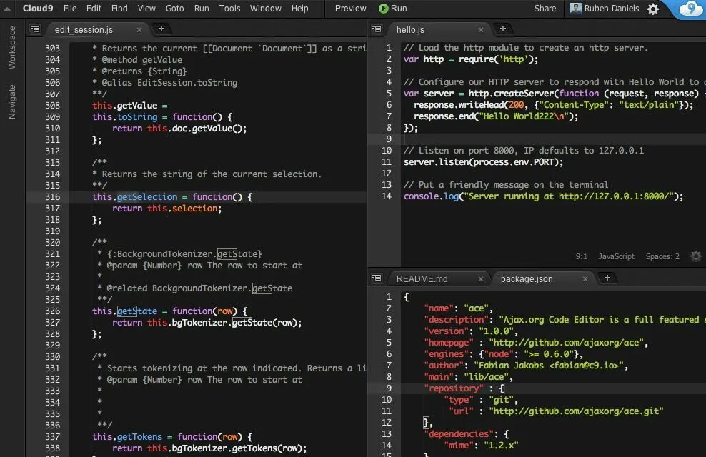
Task: Close the README.md tab
Action: click(x=481, y=279)
